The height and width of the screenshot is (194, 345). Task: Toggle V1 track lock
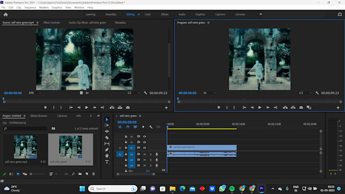[x=126, y=147]
